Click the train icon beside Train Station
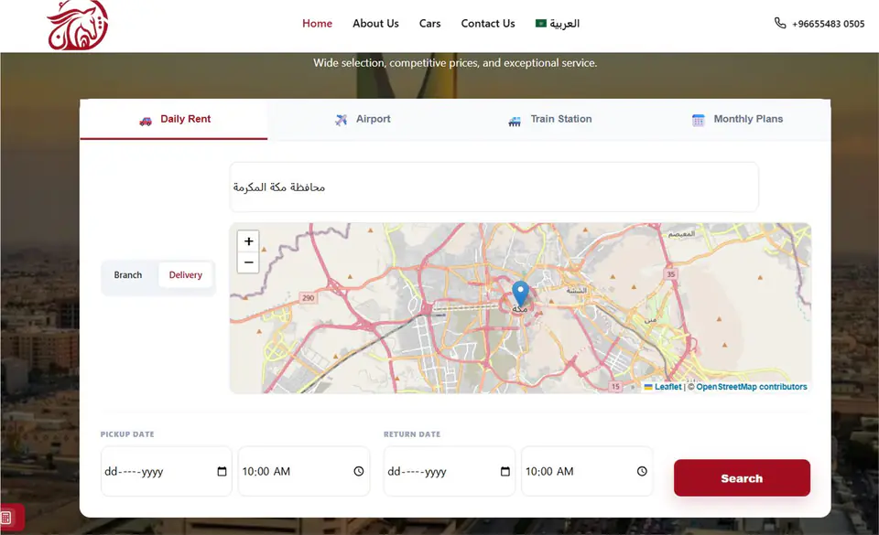The image size is (879, 535). click(515, 121)
